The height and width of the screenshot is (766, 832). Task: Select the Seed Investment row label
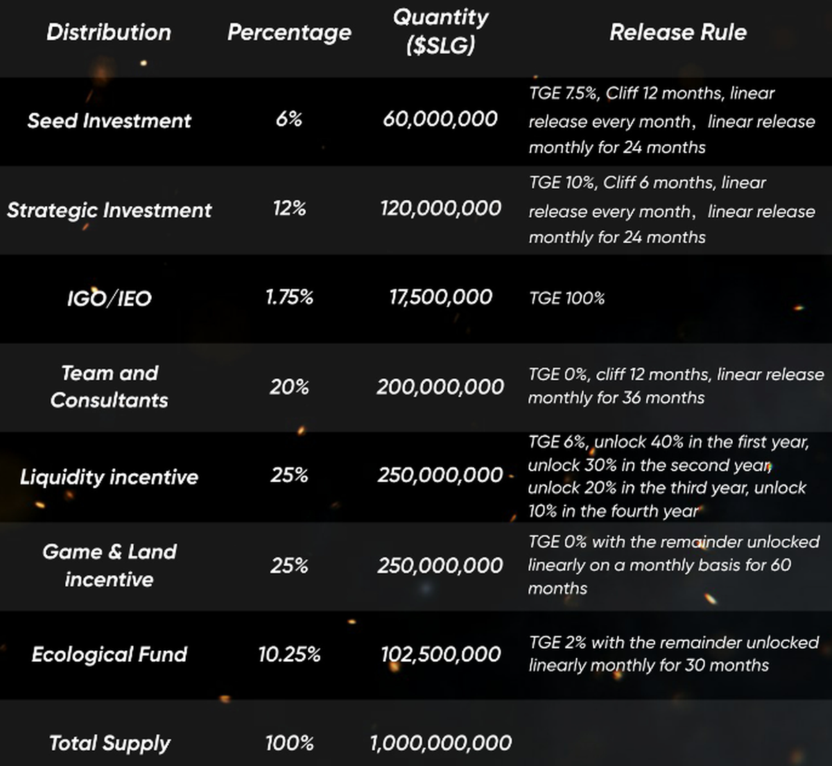point(109,121)
